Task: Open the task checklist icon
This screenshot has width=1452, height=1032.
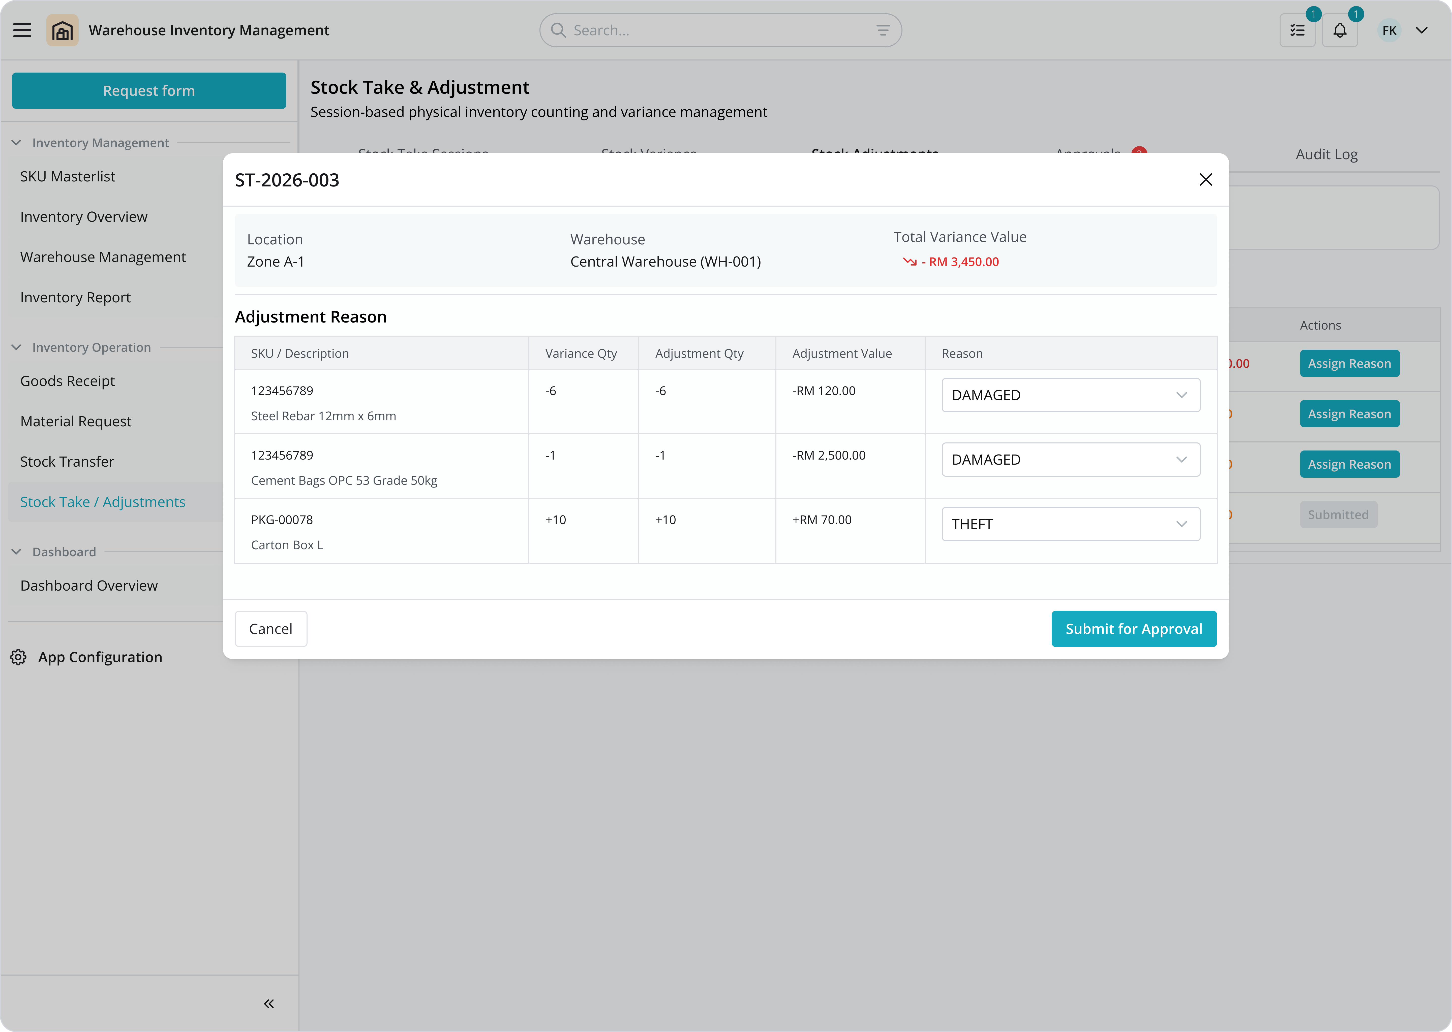Action: [1297, 30]
